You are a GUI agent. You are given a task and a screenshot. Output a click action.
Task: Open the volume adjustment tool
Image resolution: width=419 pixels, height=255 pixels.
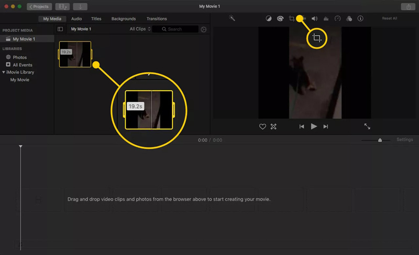point(315,18)
